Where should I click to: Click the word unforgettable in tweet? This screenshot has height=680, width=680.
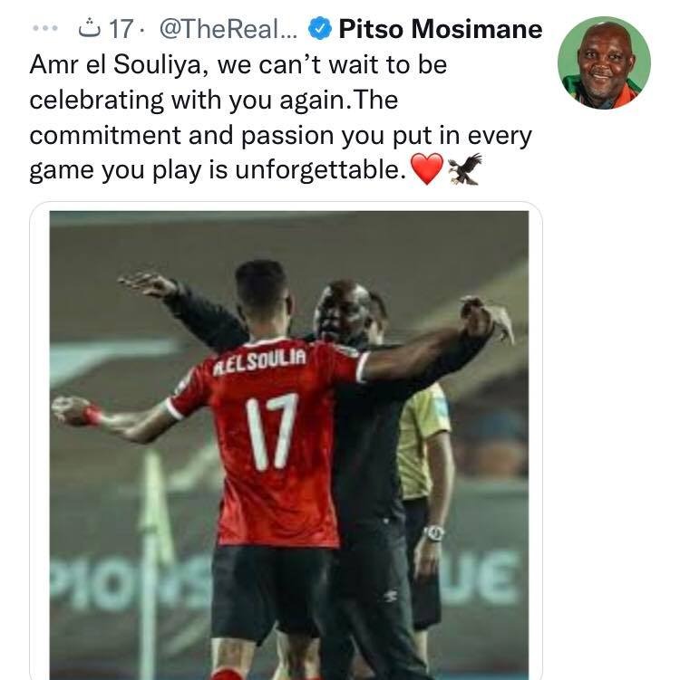coord(320,169)
